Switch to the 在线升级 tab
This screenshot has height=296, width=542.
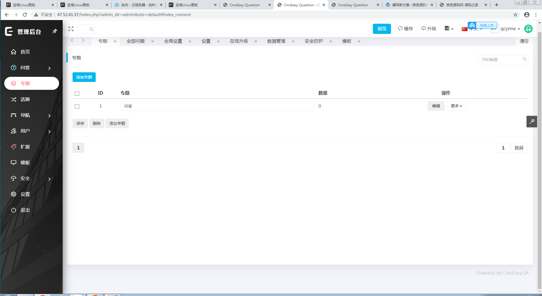click(239, 41)
